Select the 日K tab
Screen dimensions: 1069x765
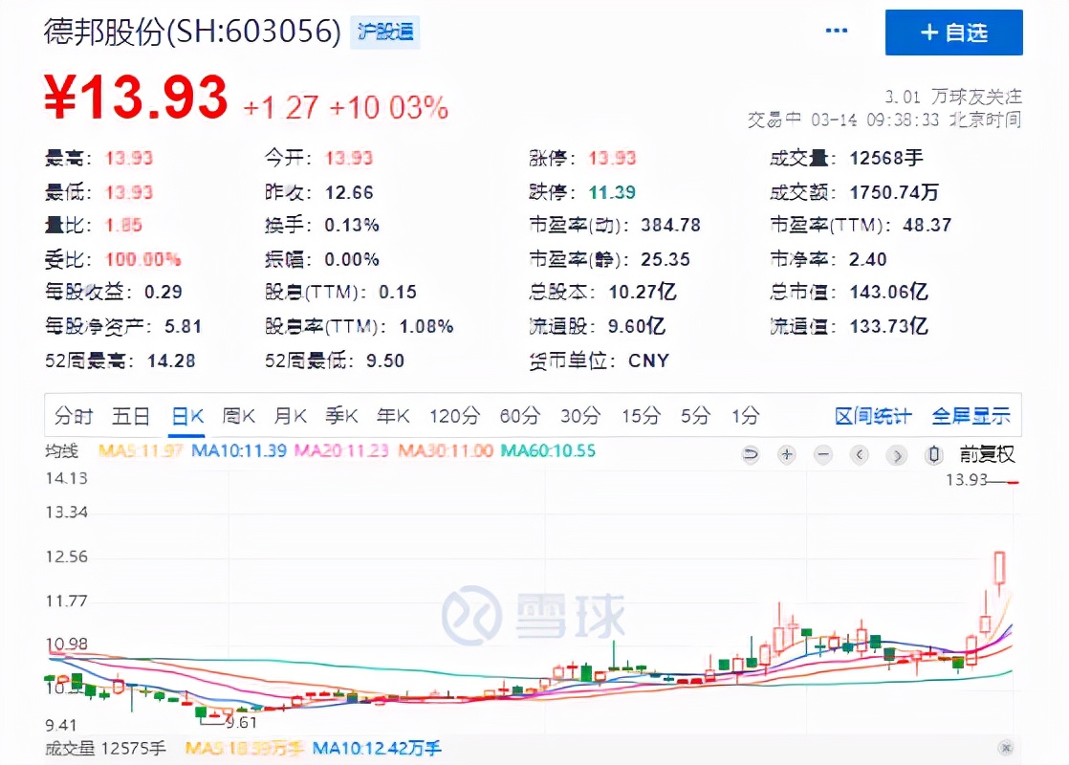coord(187,415)
